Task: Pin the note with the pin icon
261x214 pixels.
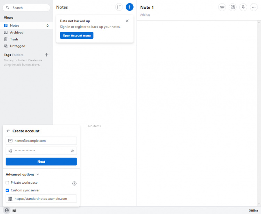Action: click(243, 7)
